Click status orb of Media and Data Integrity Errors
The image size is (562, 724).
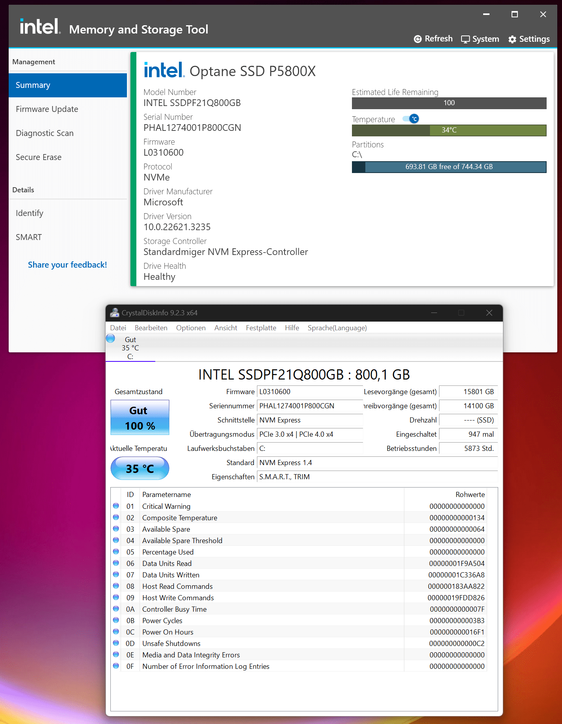pos(116,654)
